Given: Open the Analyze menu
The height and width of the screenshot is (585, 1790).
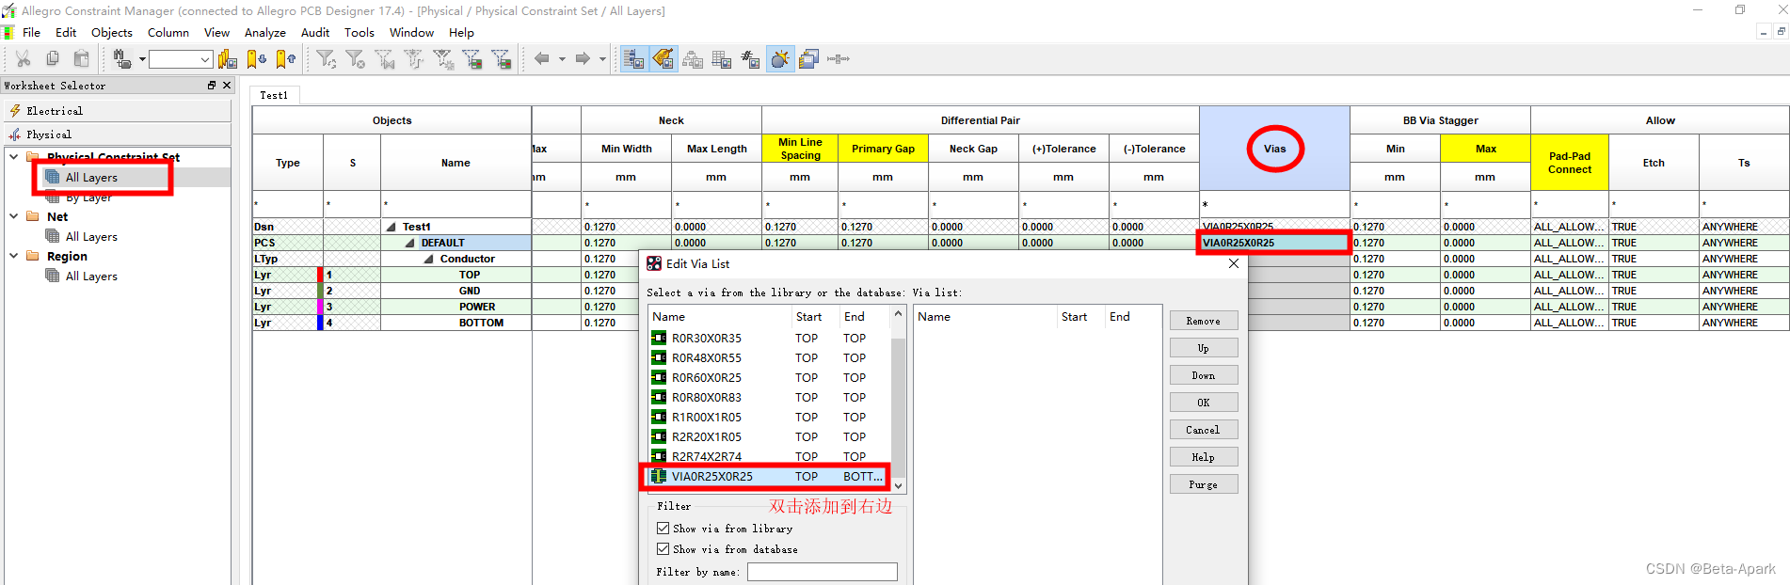Looking at the screenshot, I should point(264,33).
